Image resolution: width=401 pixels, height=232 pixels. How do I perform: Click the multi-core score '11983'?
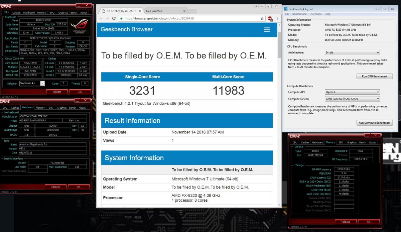pyautogui.click(x=229, y=91)
